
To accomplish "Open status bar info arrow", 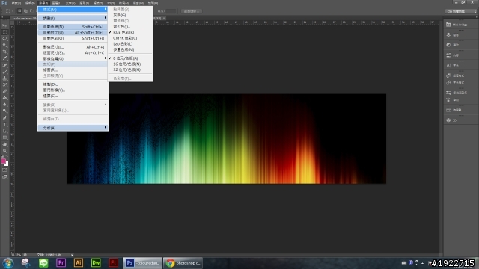I will pos(72,255).
